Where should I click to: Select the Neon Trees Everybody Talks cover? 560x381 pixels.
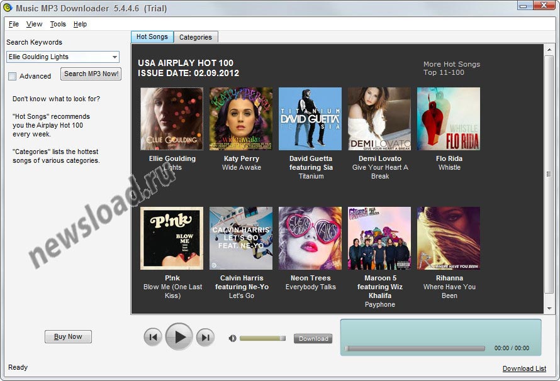click(310, 238)
